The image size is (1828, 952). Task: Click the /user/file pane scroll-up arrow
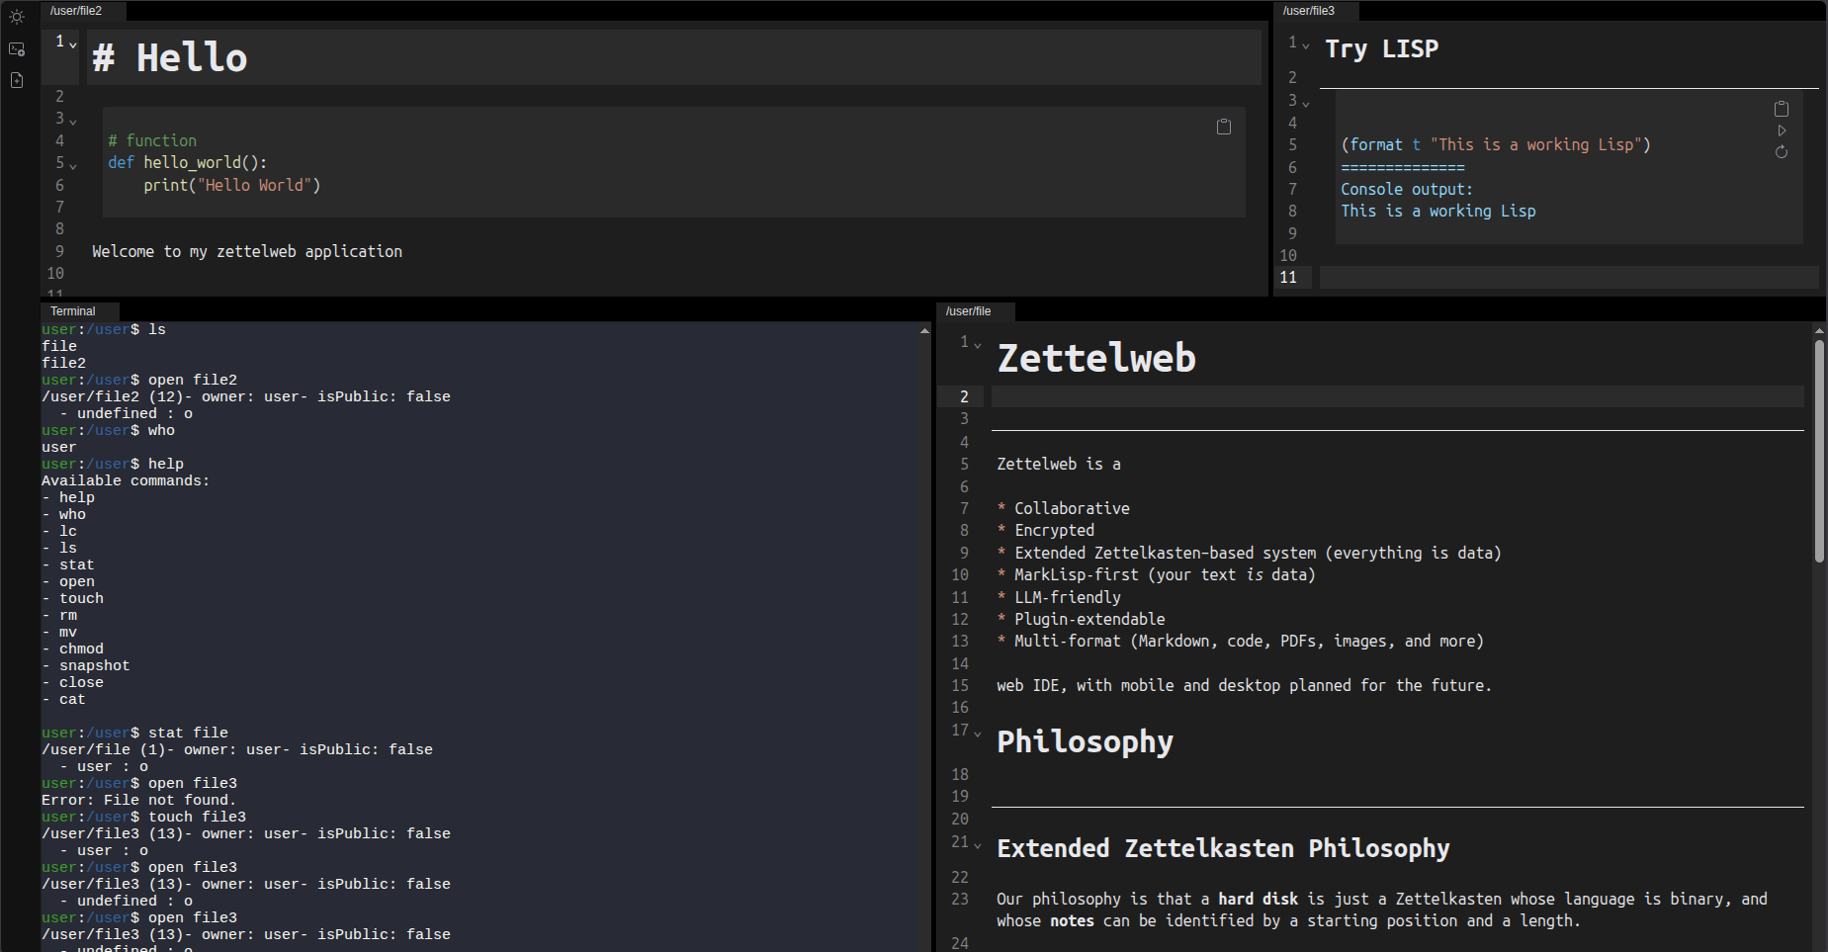1819,330
